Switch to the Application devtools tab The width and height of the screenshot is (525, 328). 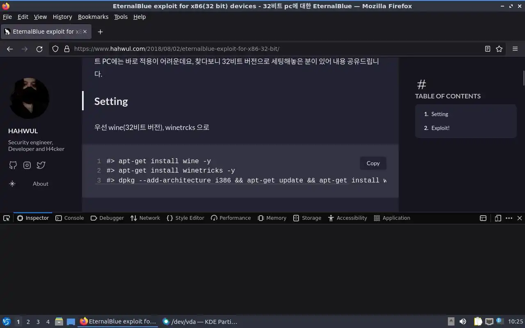tap(392, 218)
